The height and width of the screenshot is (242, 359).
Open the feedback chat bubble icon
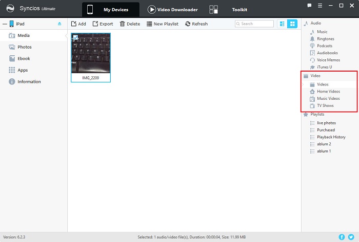[x=309, y=6]
